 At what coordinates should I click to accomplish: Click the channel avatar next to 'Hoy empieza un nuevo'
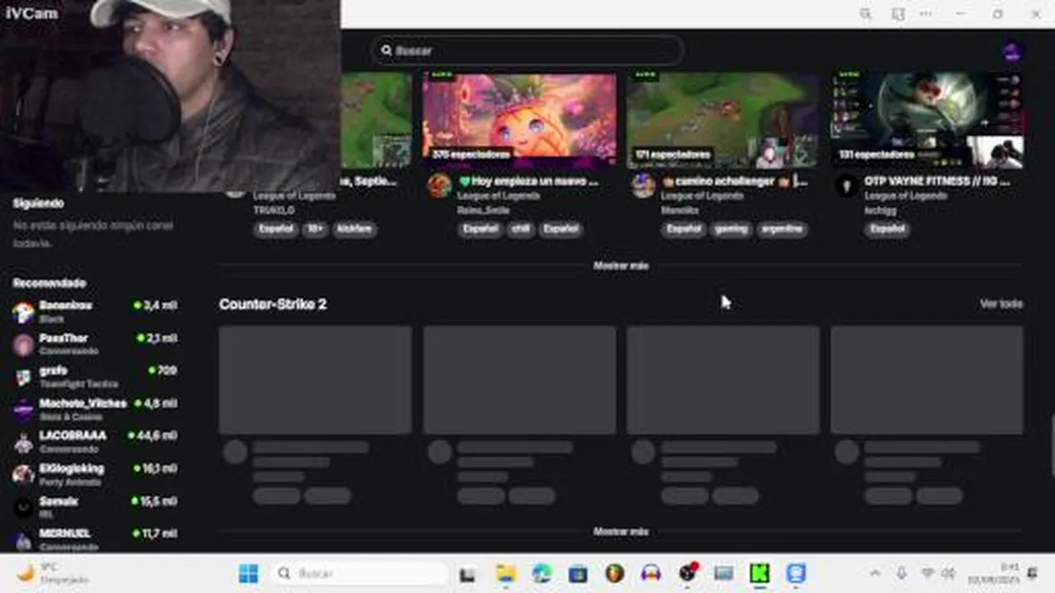tap(439, 185)
